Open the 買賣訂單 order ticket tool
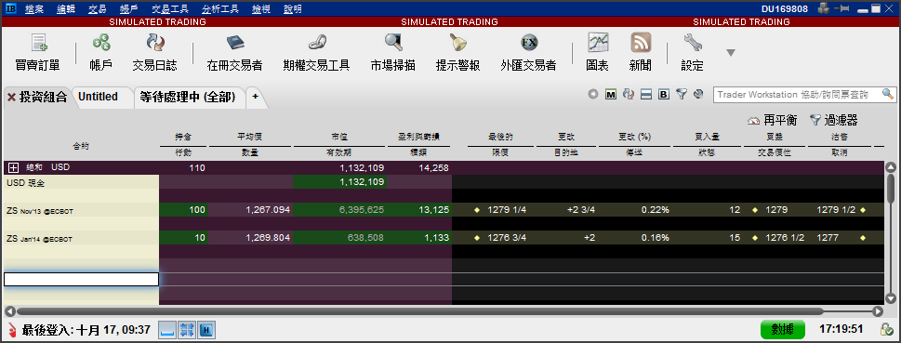This screenshot has width=901, height=343. click(x=37, y=53)
